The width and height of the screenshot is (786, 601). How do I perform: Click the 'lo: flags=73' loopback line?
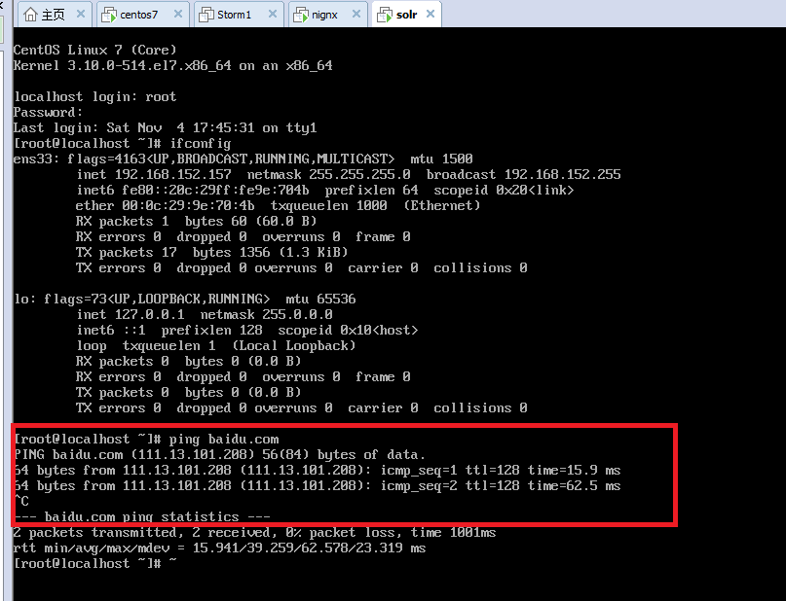[x=185, y=300]
